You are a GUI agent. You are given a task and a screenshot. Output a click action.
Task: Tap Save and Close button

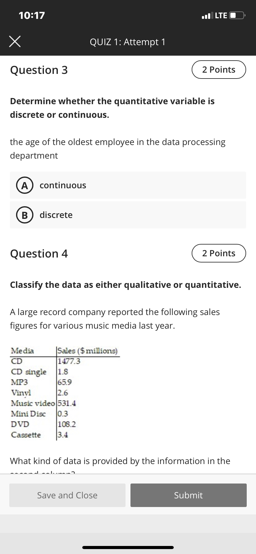click(x=67, y=495)
